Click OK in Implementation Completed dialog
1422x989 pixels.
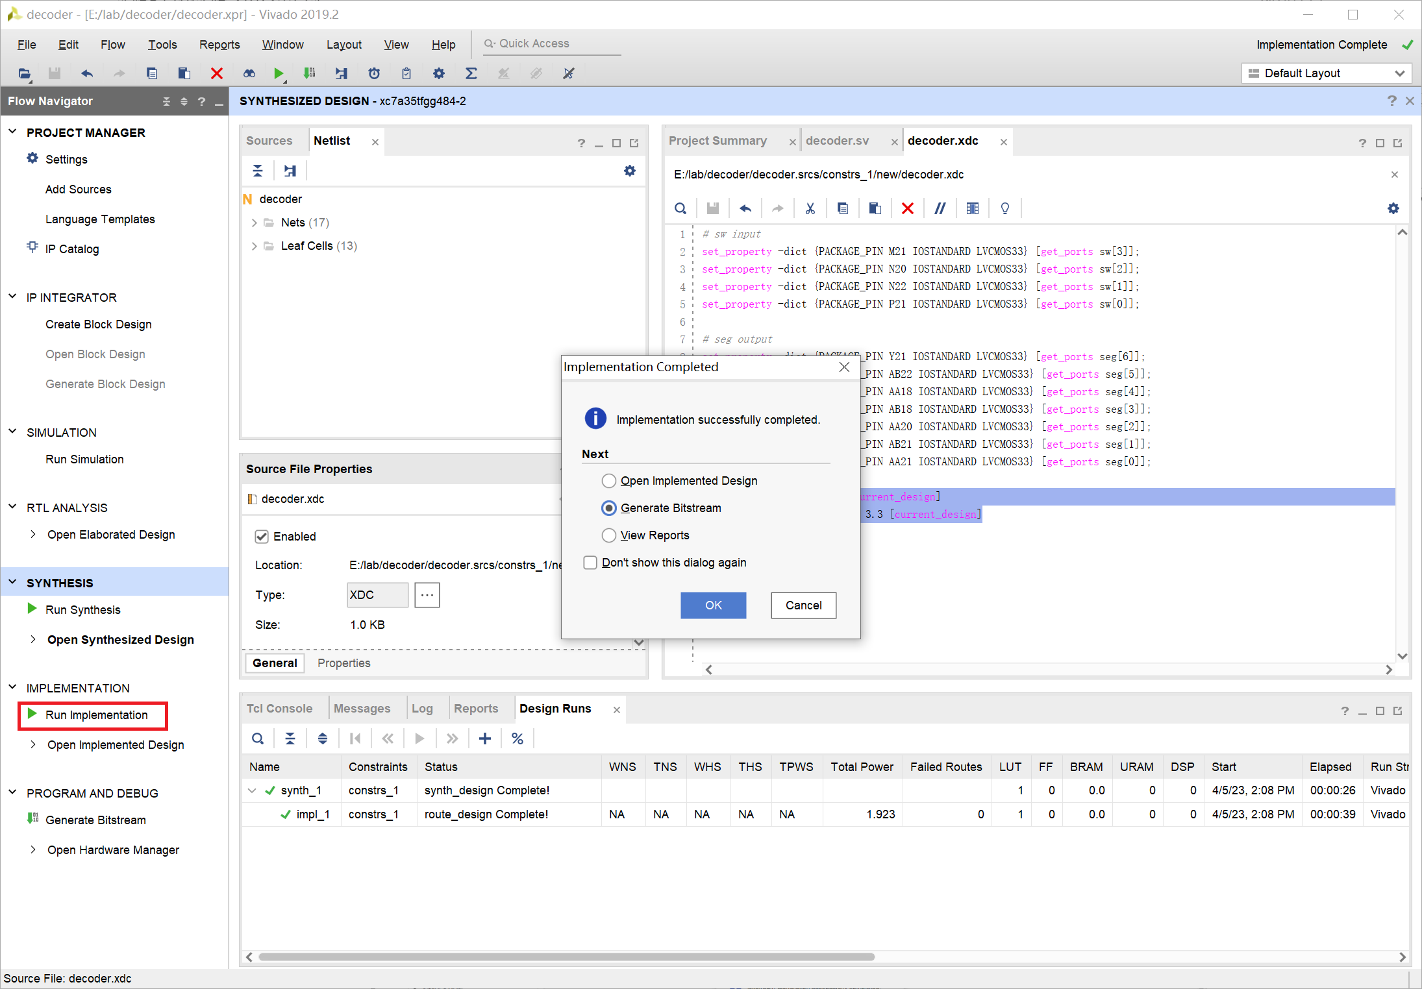[713, 605]
